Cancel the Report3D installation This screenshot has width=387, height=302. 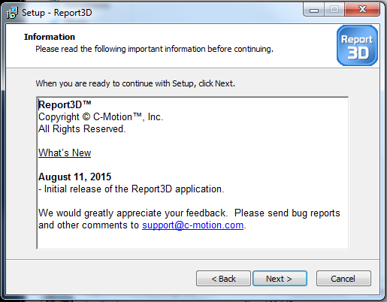pyautogui.click(x=343, y=278)
